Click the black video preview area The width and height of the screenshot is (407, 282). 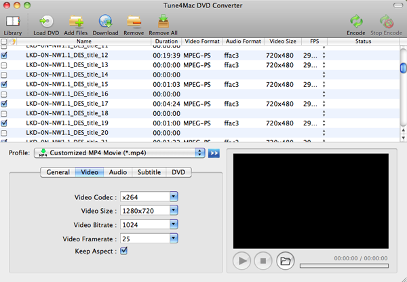point(311,201)
